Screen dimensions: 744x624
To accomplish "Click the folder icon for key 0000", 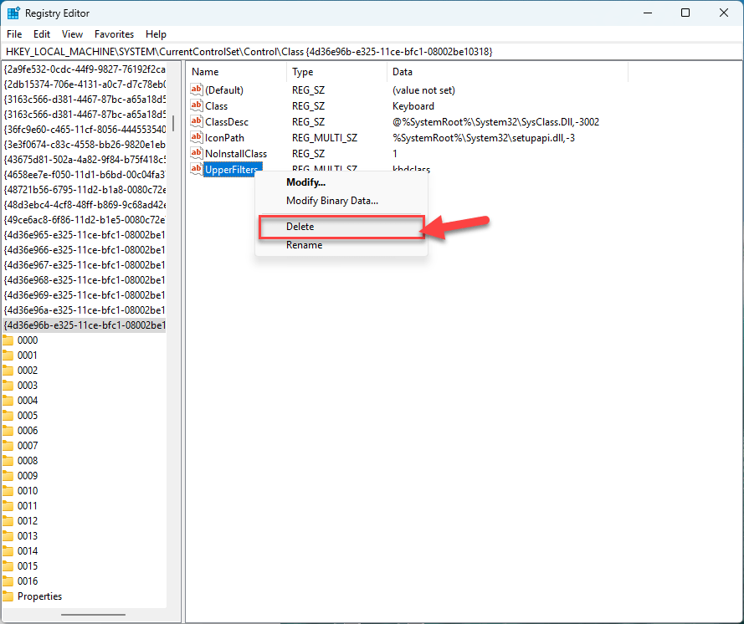I will 8,340.
